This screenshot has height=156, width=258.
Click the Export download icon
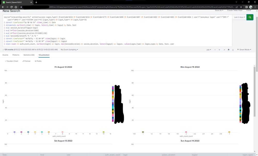(233, 50)
